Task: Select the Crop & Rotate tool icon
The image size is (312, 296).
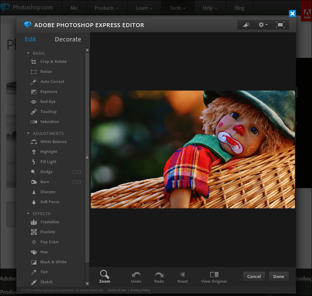Action: [x=34, y=62]
